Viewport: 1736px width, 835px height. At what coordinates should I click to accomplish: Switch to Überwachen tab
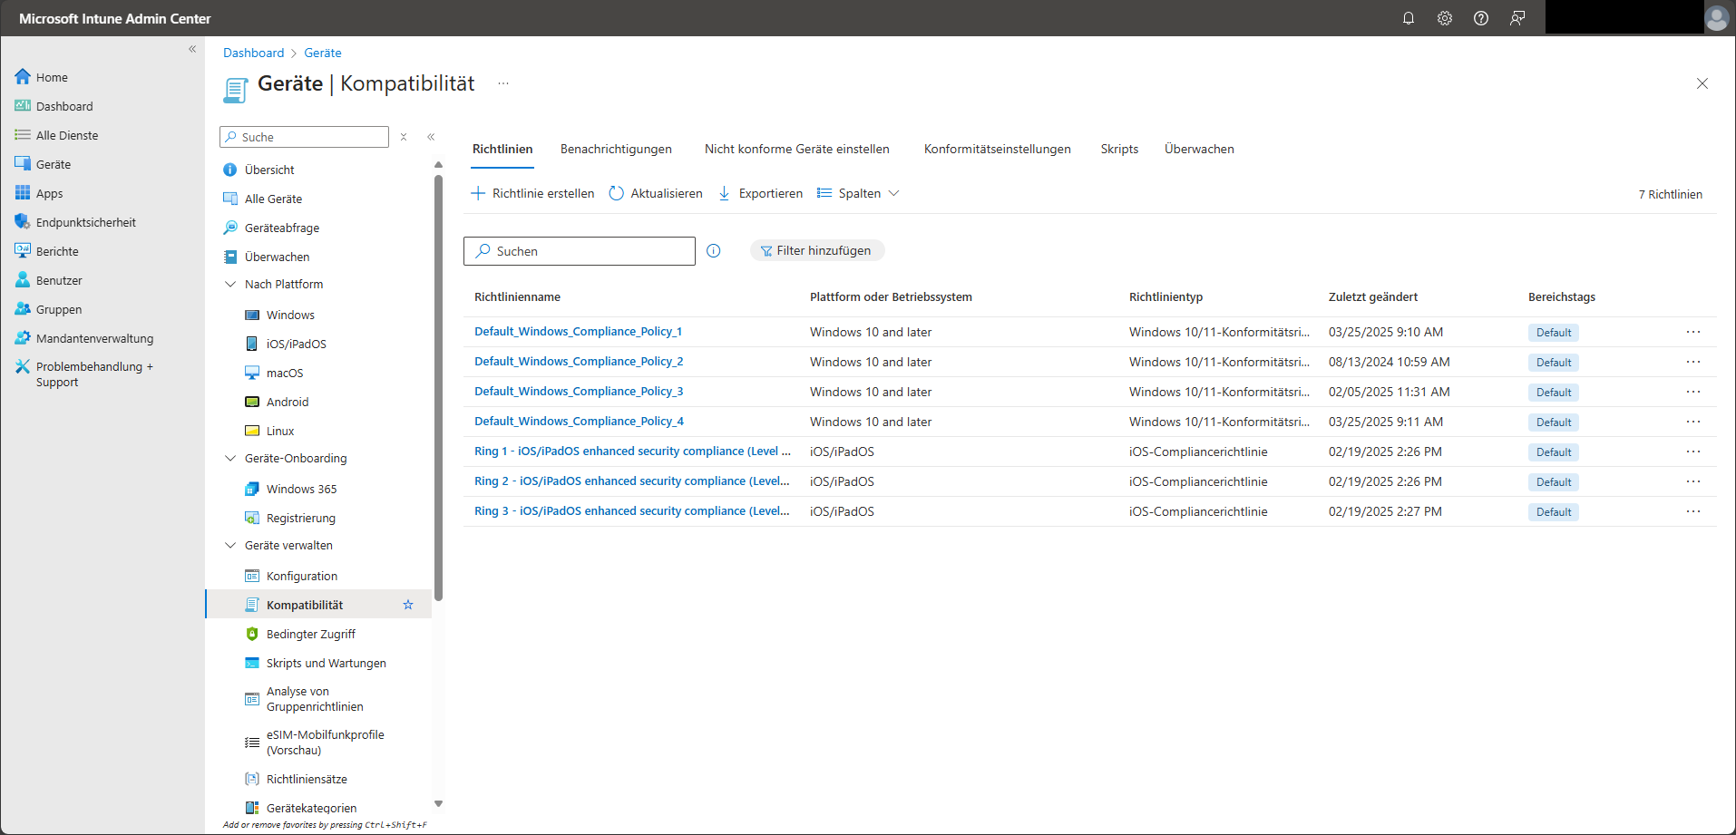(x=1199, y=149)
